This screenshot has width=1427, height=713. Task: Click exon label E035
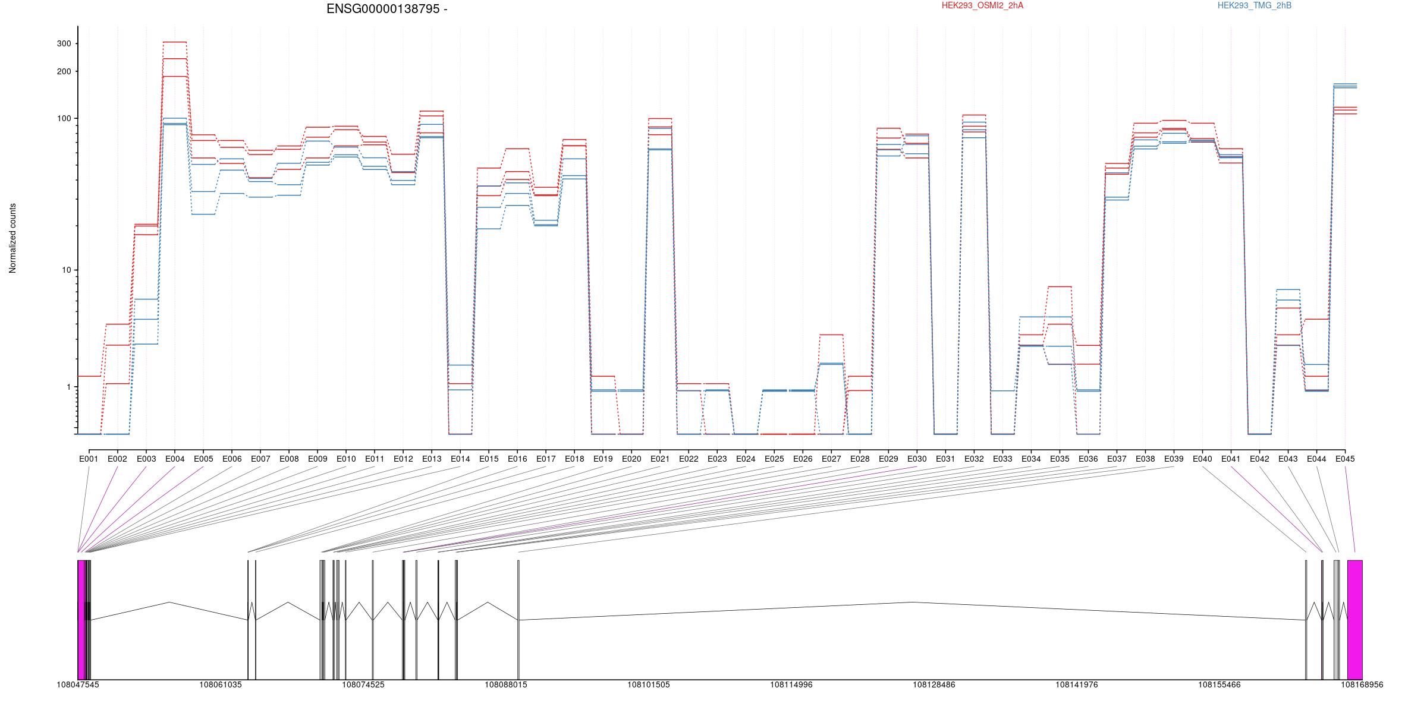pyautogui.click(x=1060, y=459)
